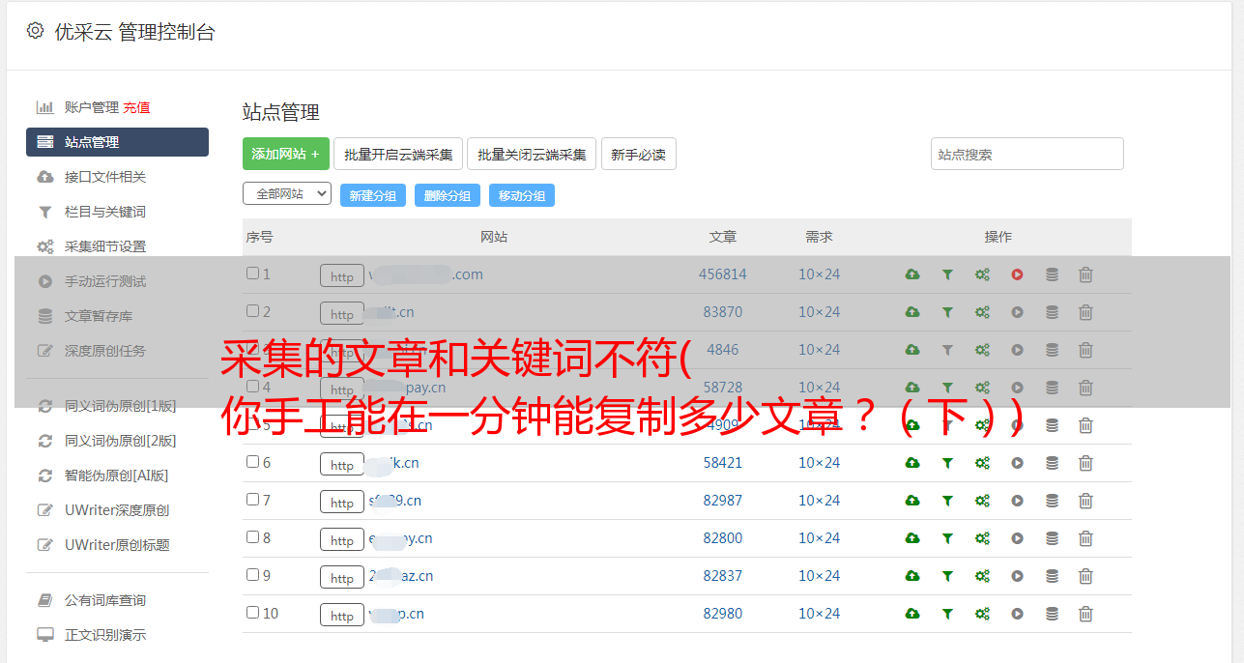Click the red 充值 link

coord(136,107)
